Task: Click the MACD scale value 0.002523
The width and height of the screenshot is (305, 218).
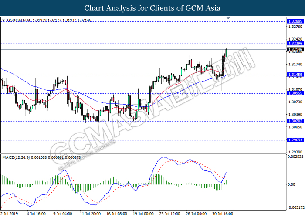Action: (295, 157)
